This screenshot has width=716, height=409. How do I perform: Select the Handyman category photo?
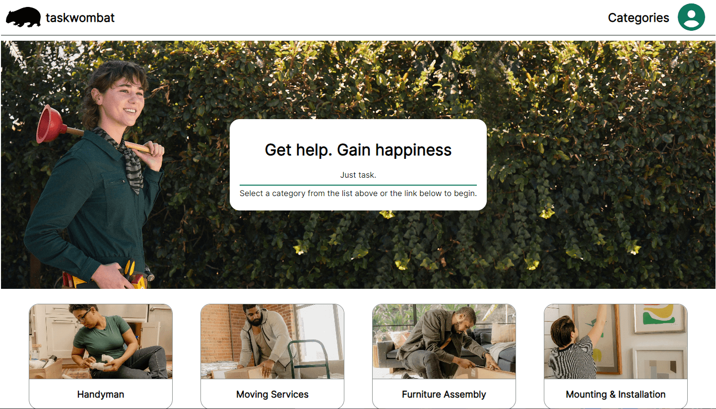point(101,341)
